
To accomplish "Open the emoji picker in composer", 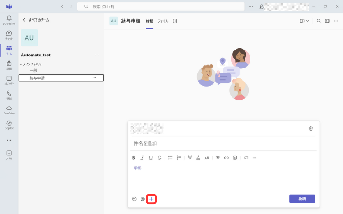I will [x=134, y=199].
